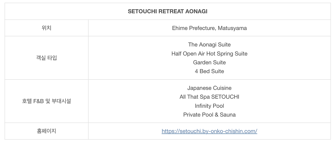Image resolution: width=334 pixels, height=143 pixels.
Task: Click the word Ehime in the location cell
Action: pyautogui.click(x=180, y=28)
